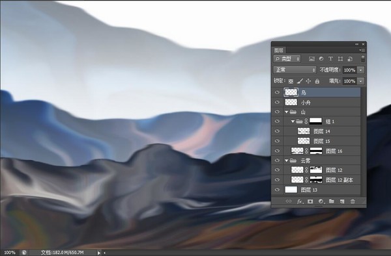
Task: Select the 图层 13 layer name
Action: click(x=309, y=190)
